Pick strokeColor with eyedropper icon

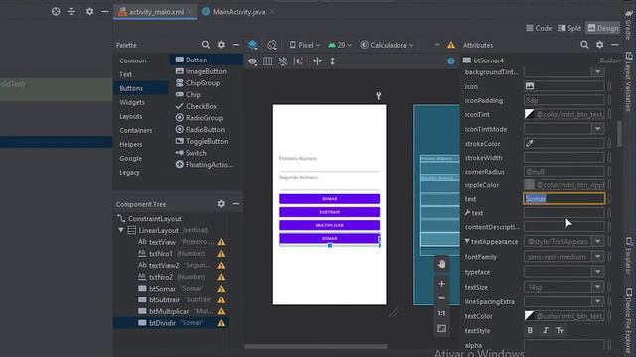point(530,143)
